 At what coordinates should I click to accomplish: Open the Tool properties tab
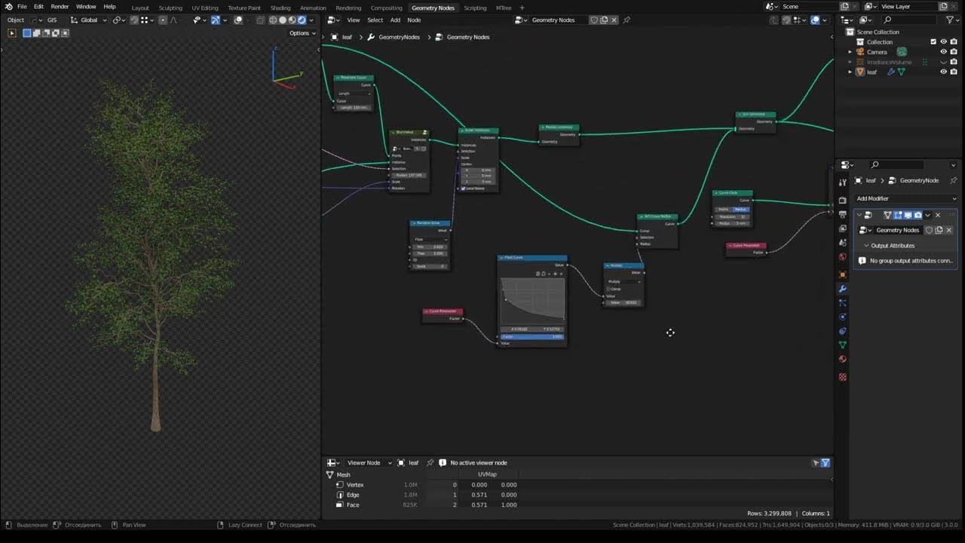pyautogui.click(x=842, y=183)
